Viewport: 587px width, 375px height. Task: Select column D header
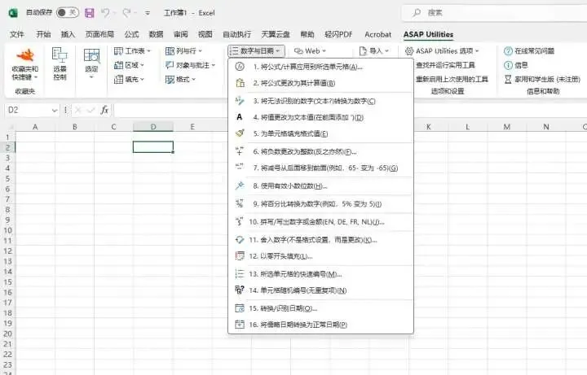pyautogui.click(x=152, y=127)
